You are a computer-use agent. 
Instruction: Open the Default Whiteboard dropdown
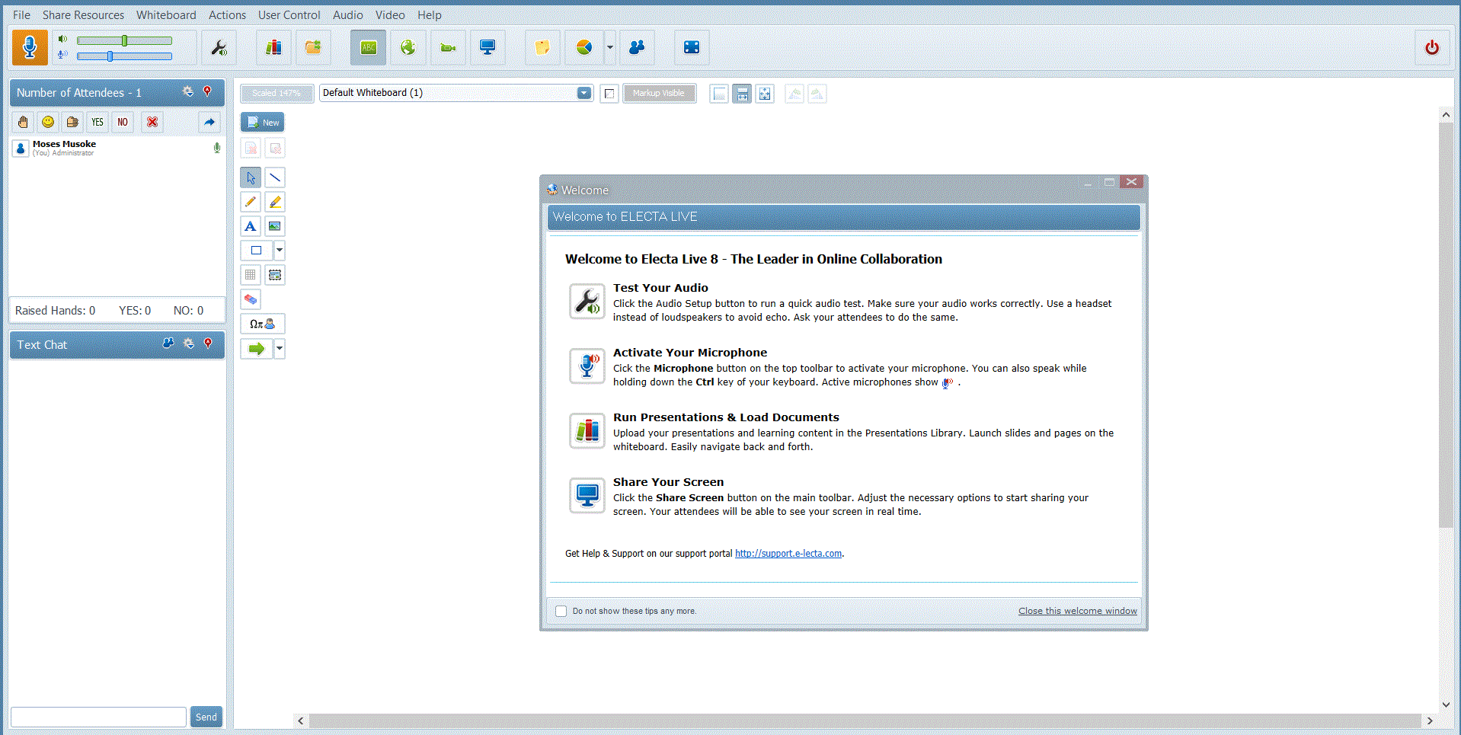click(x=584, y=93)
